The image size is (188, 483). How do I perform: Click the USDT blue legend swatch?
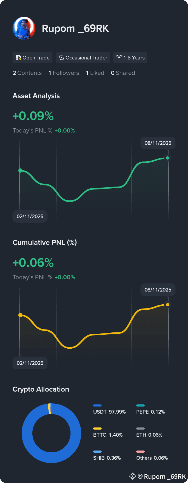(97, 405)
